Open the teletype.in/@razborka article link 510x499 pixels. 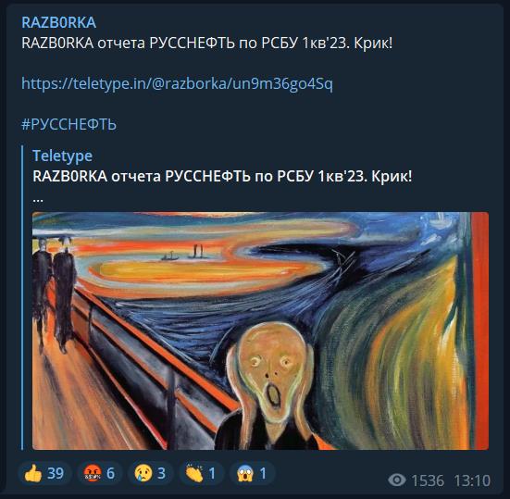coord(177,83)
